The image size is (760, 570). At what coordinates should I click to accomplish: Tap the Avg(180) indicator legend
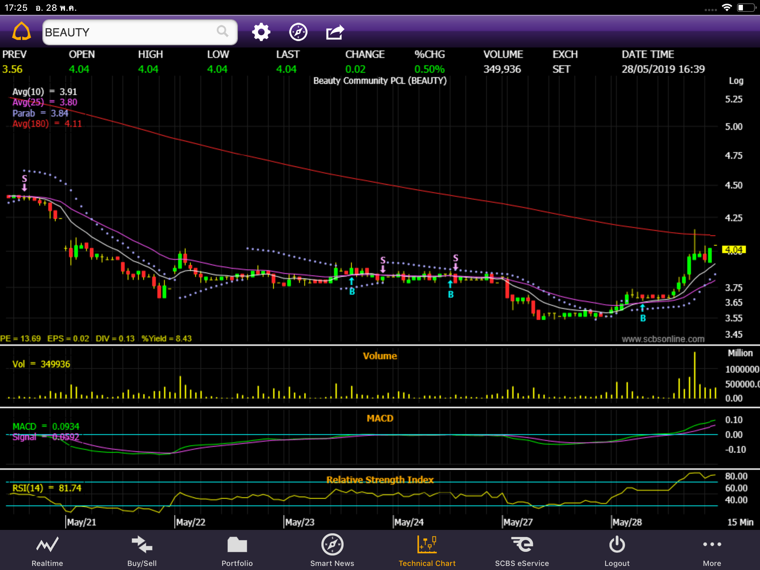(47, 124)
